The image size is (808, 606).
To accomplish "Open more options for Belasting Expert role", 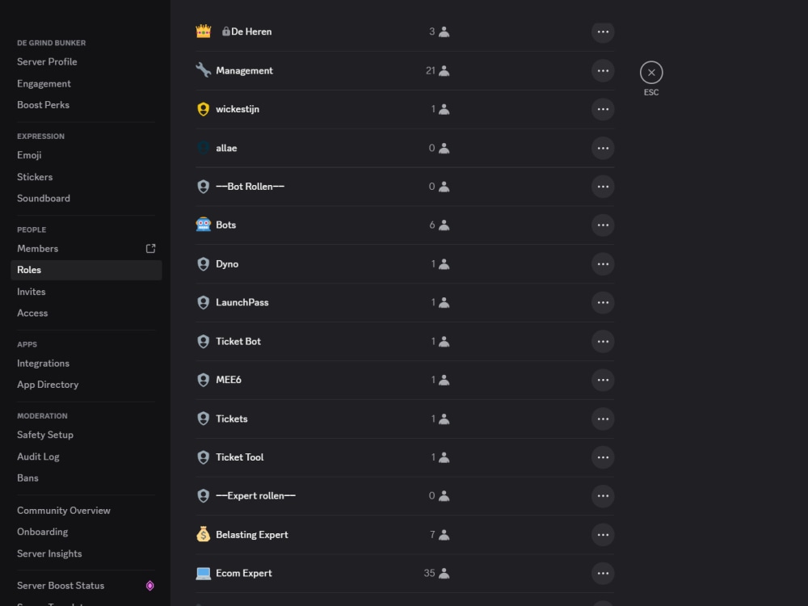I will 603,534.
